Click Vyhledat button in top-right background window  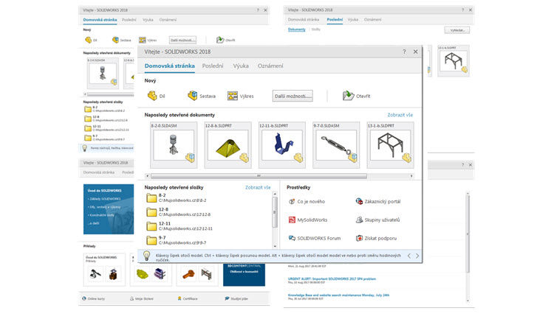(457, 30)
